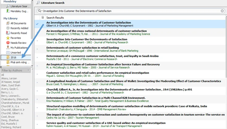Click into the literature search text field
Screen dimensions: 227x129
point(131,11)
